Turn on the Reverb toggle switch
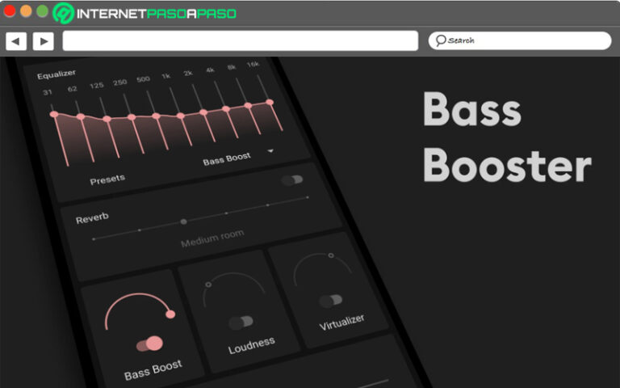 coord(292,180)
